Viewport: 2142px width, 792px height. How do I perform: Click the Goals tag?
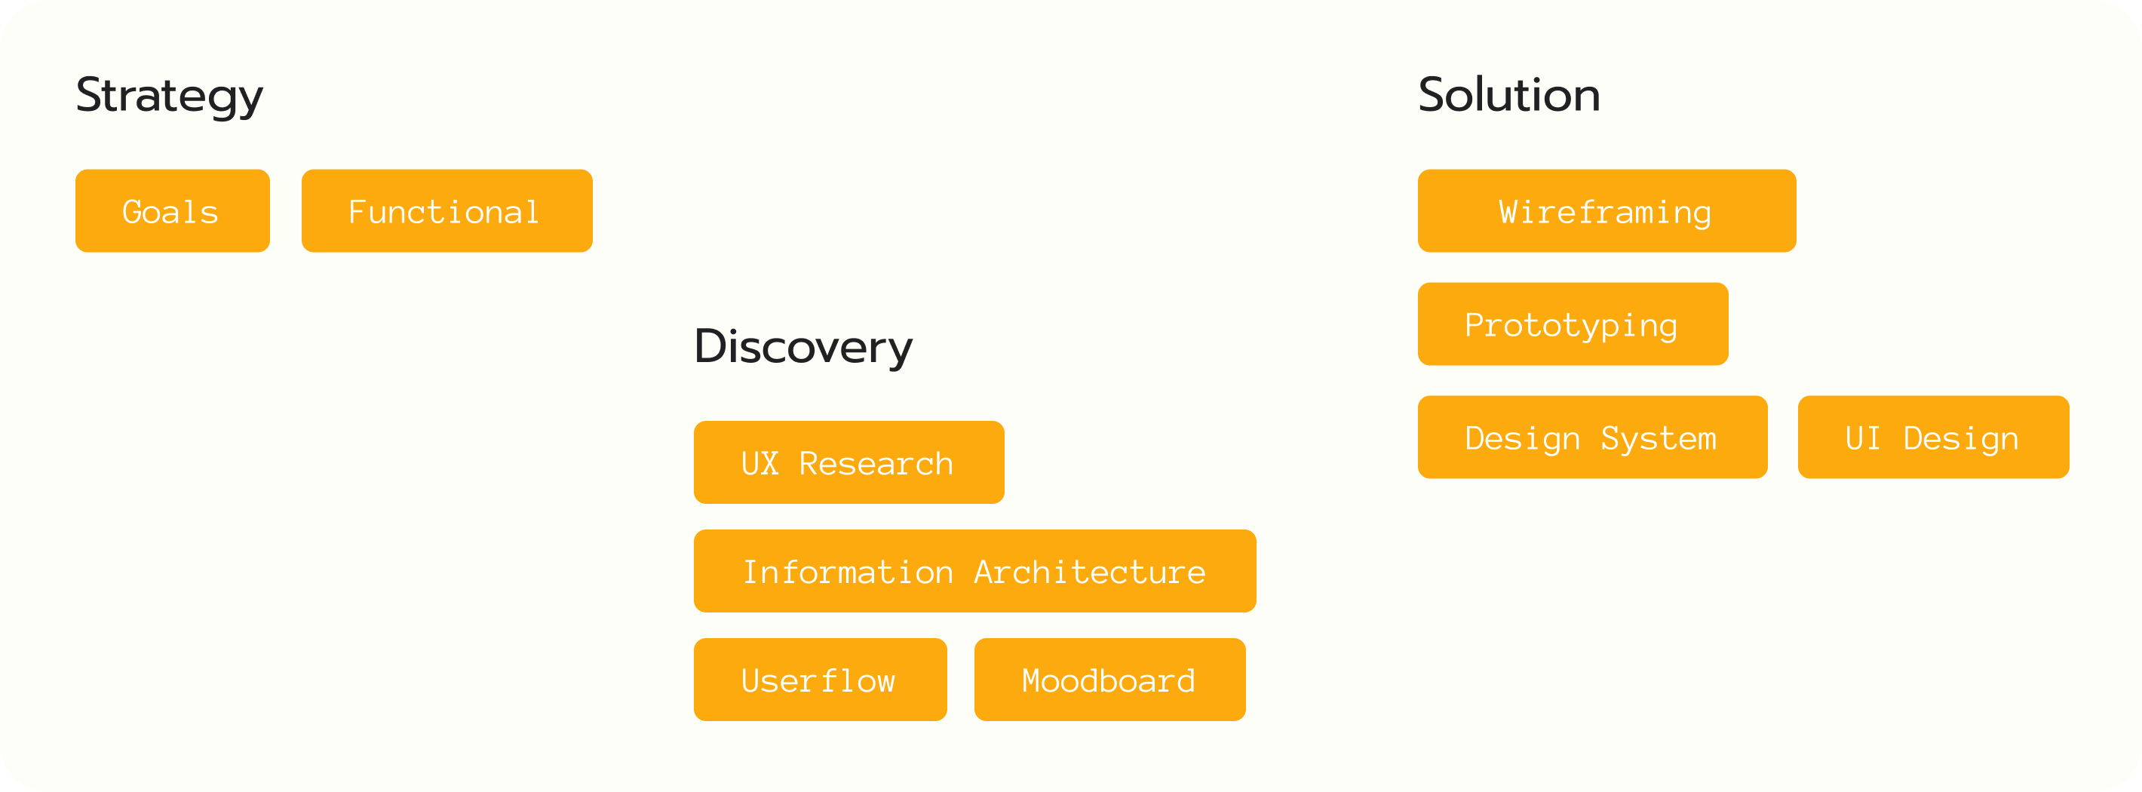[172, 211]
